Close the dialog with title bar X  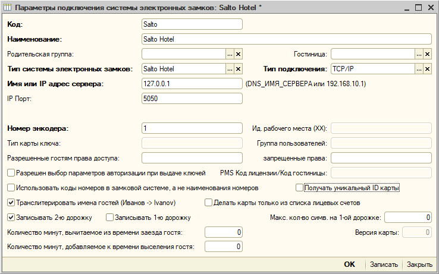pyautogui.click(x=431, y=7)
